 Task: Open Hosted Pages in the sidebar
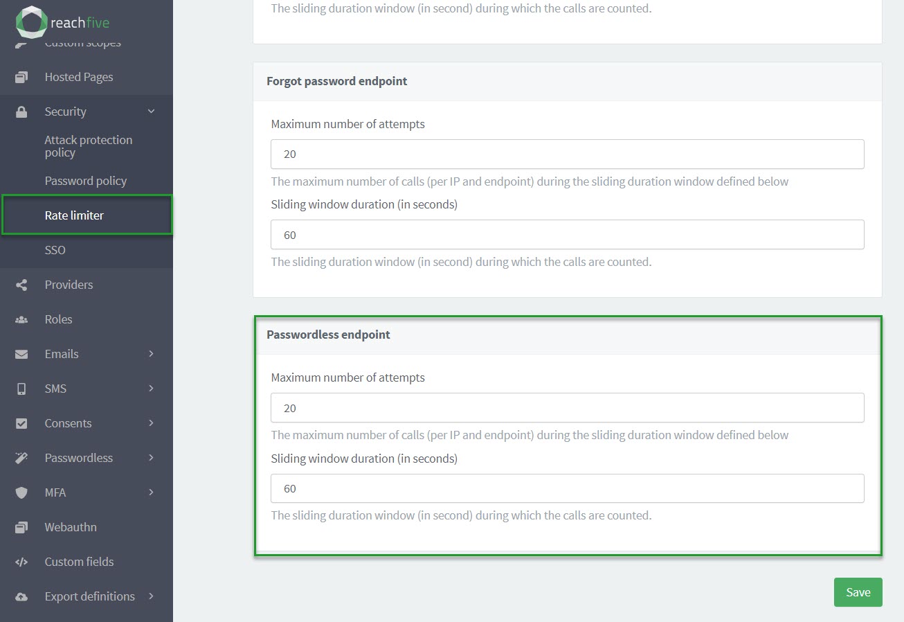(79, 77)
